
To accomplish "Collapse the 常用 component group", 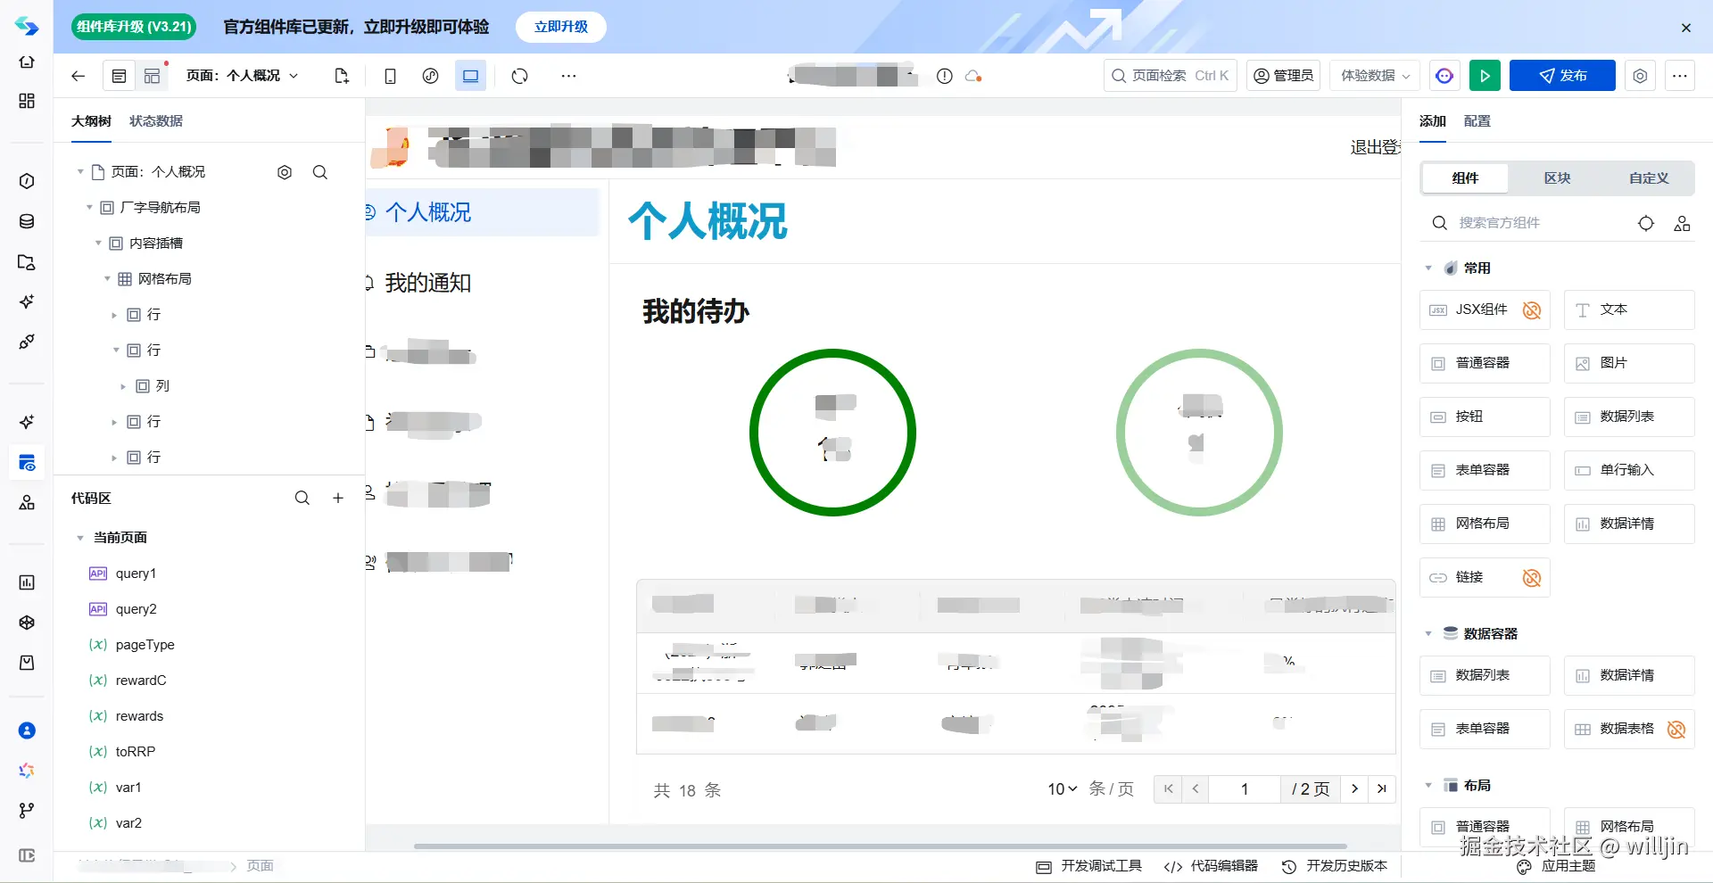I will pos(1428,268).
